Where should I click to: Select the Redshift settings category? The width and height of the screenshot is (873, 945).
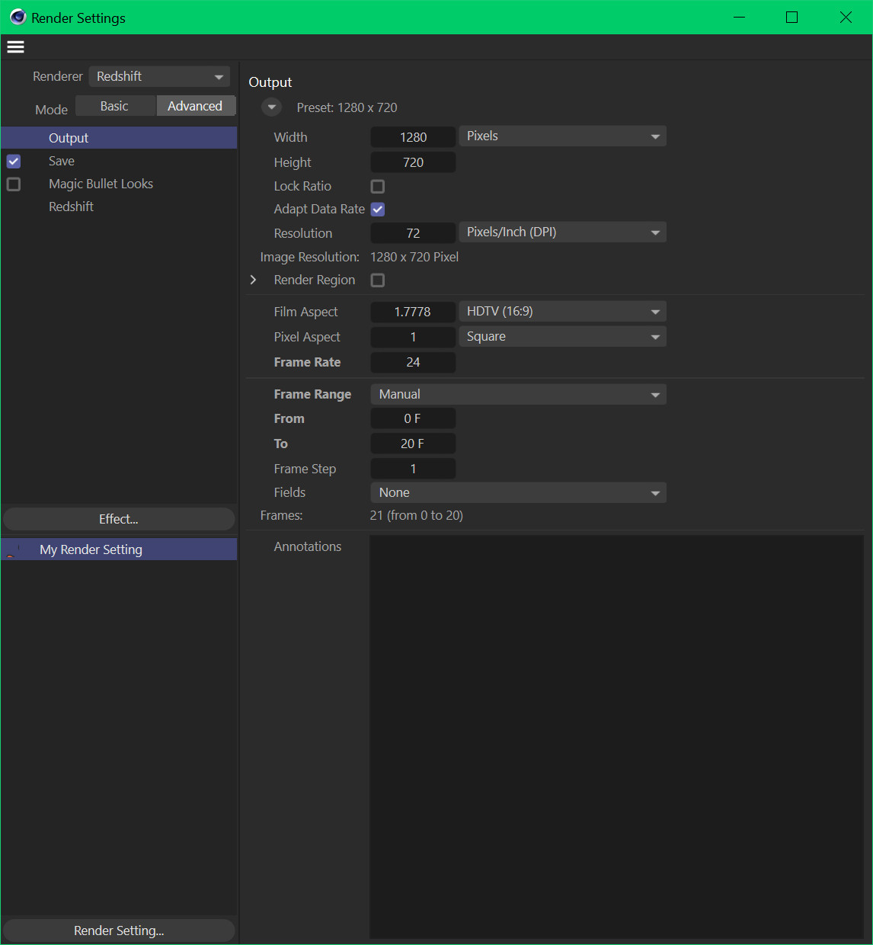(x=71, y=207)
